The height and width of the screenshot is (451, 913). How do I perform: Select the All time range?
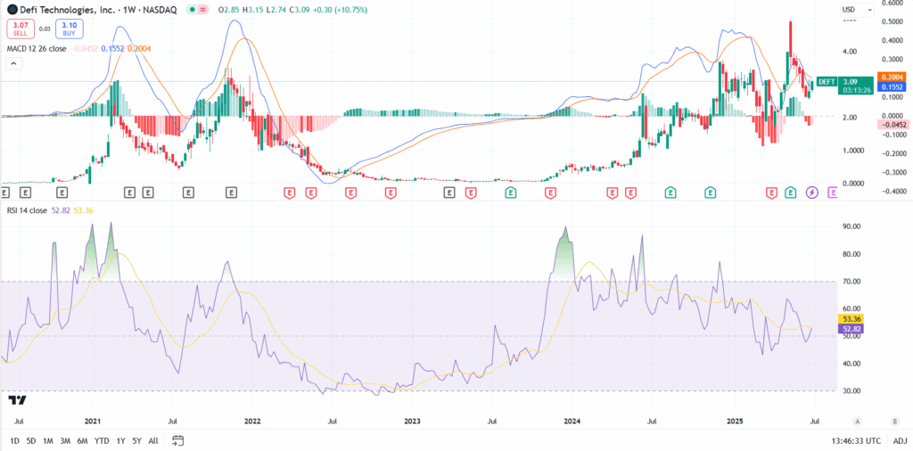tap(153, 440)
